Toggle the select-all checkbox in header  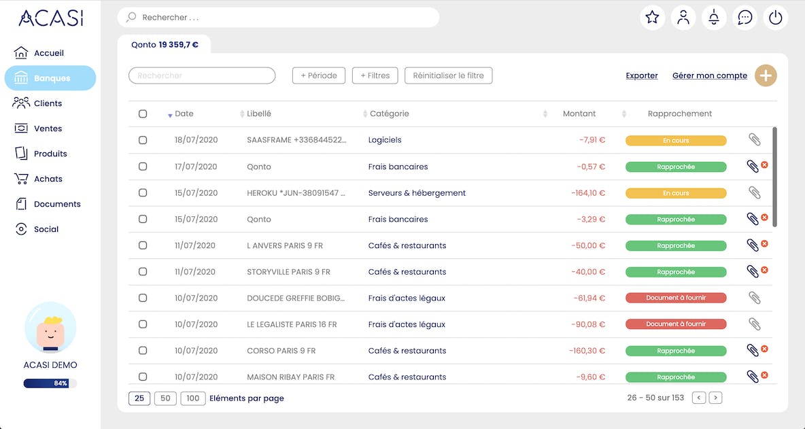tap(143, 114)
